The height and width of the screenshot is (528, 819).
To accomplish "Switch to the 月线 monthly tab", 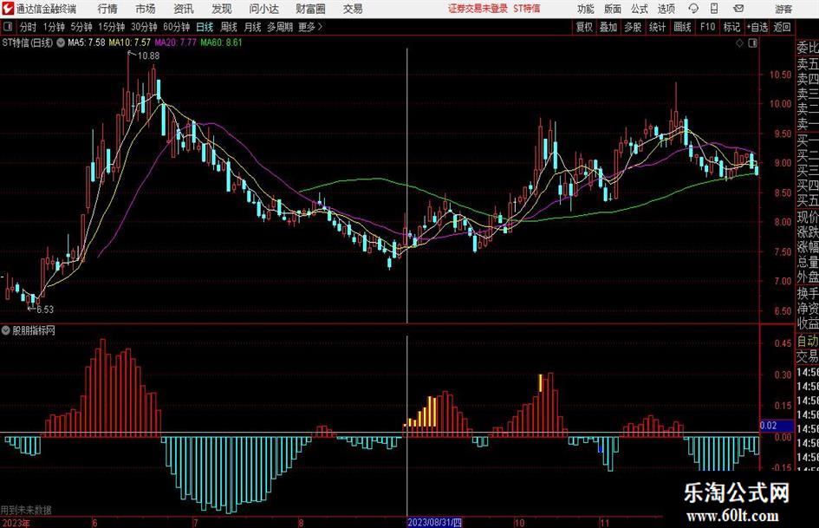I will [252, 27].
